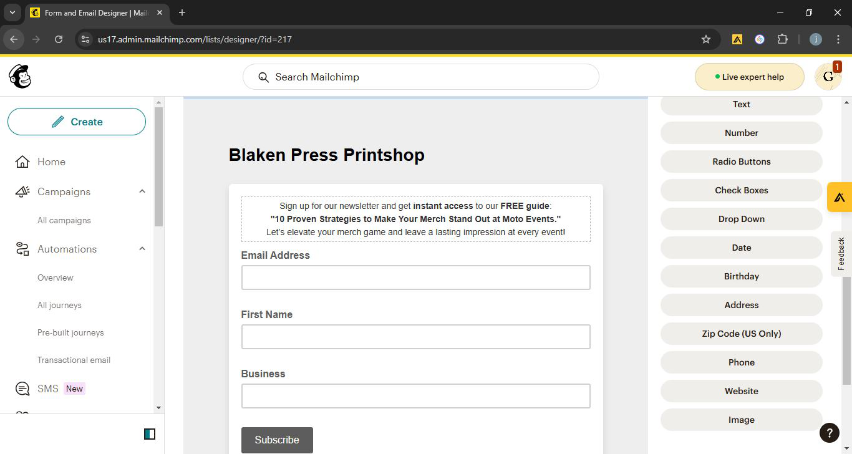Open All journeys menu item
The height and width of the screenshot is (454, 852).
59,305
